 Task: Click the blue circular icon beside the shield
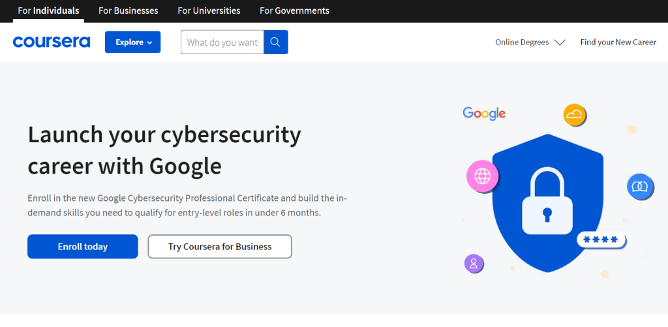point(640,187)
